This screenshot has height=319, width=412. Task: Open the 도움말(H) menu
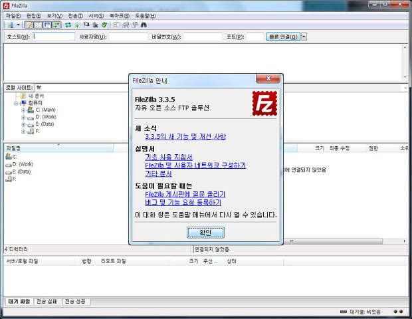[x=146, y=16]
